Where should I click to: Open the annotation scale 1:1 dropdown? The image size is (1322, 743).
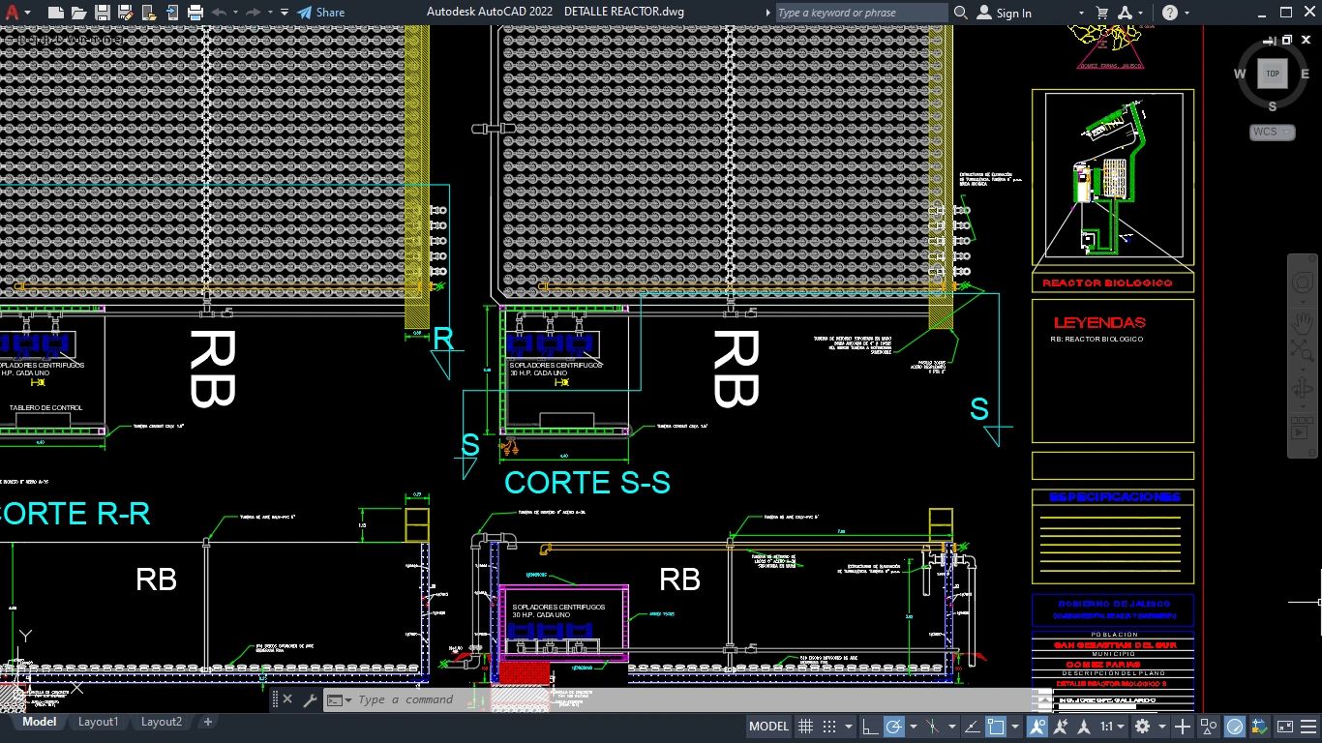(x=1113, y=727)
